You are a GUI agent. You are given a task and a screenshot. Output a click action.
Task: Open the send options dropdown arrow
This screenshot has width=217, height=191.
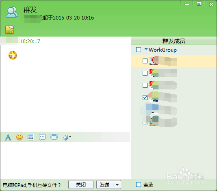click(117, 185)
